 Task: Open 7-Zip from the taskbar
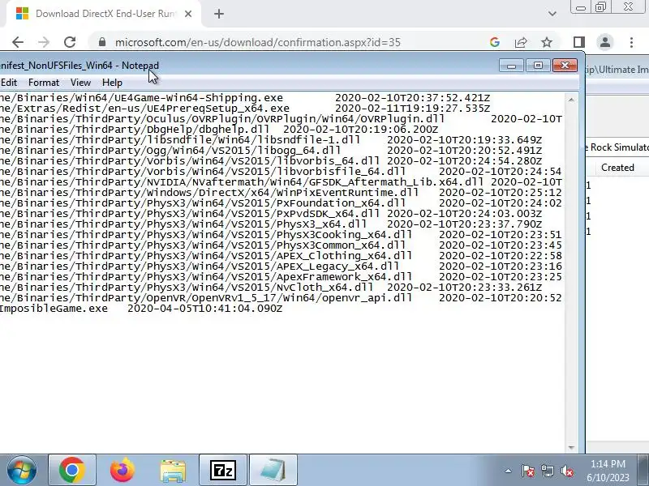pos(222,471)
